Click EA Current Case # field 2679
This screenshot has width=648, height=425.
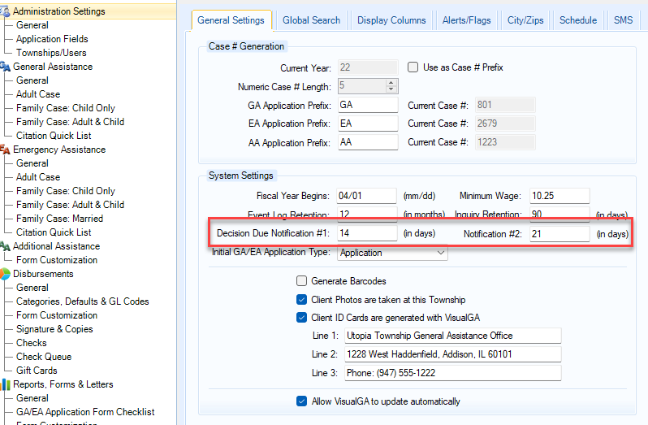coord(505,124)
